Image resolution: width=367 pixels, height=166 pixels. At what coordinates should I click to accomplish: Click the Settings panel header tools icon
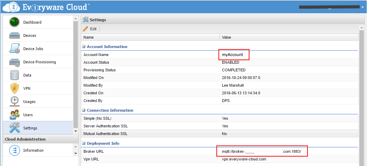coord(86,20)
